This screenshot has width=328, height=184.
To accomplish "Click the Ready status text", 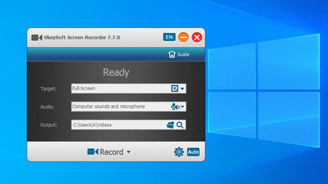I will tap(116, 72).
